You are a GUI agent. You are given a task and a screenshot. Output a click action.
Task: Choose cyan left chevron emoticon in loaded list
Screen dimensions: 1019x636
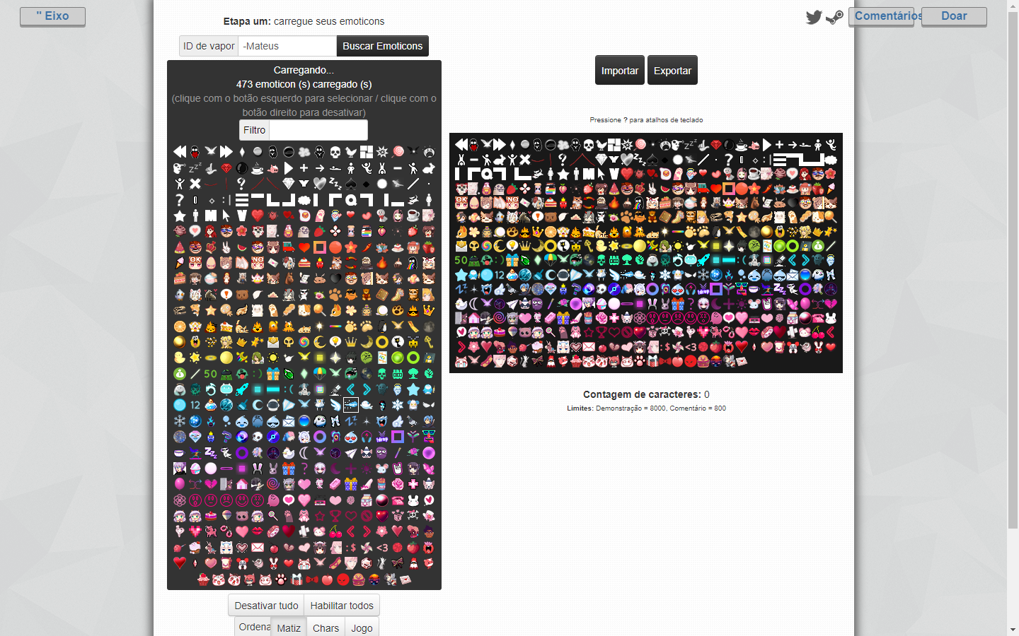351,389
